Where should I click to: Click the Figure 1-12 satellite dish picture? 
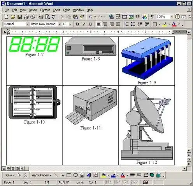pyautogui.click(x=147, y=123)
